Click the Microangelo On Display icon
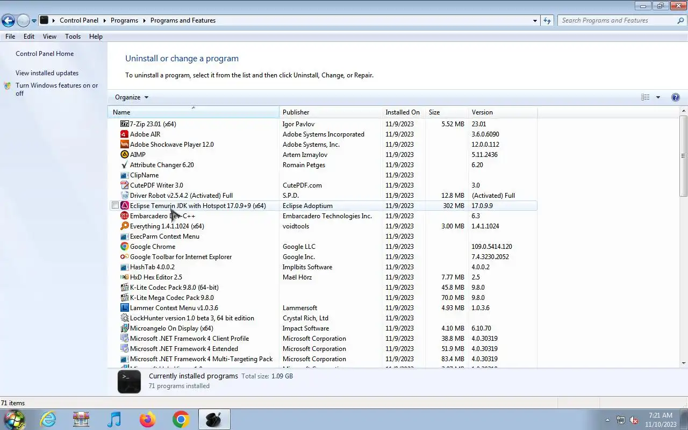Screen dimensions: 688x430 (125, 328)
